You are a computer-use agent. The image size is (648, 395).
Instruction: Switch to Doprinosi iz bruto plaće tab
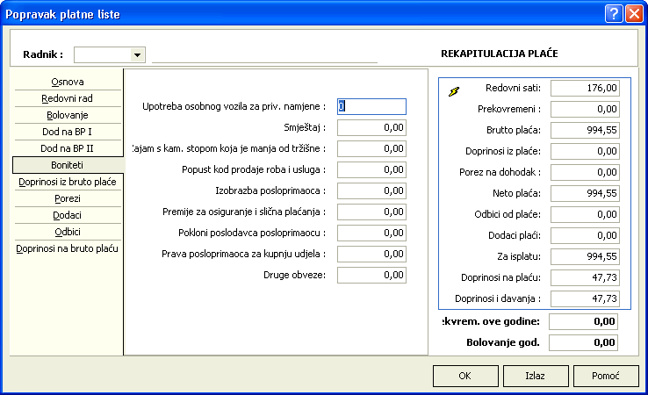pos(68,183)
